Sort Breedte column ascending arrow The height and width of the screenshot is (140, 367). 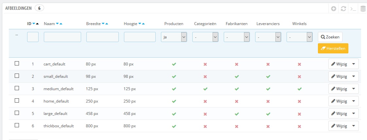click(107, 24)
